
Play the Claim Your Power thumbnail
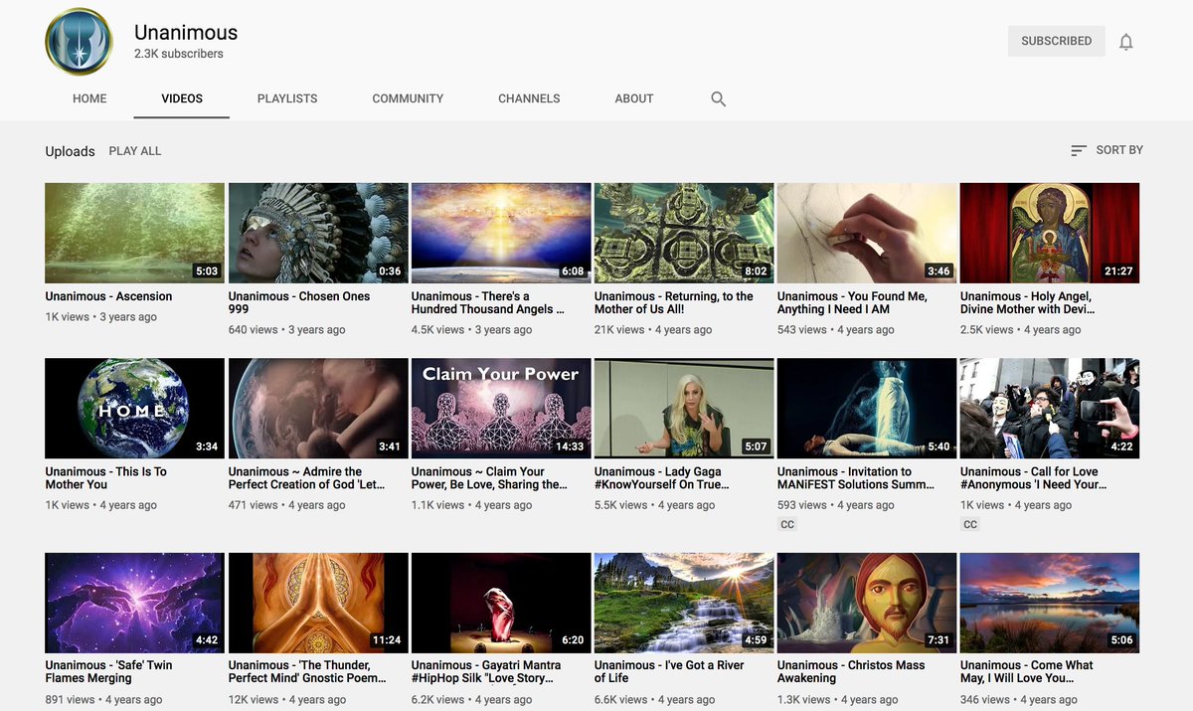tap(501, 408)
